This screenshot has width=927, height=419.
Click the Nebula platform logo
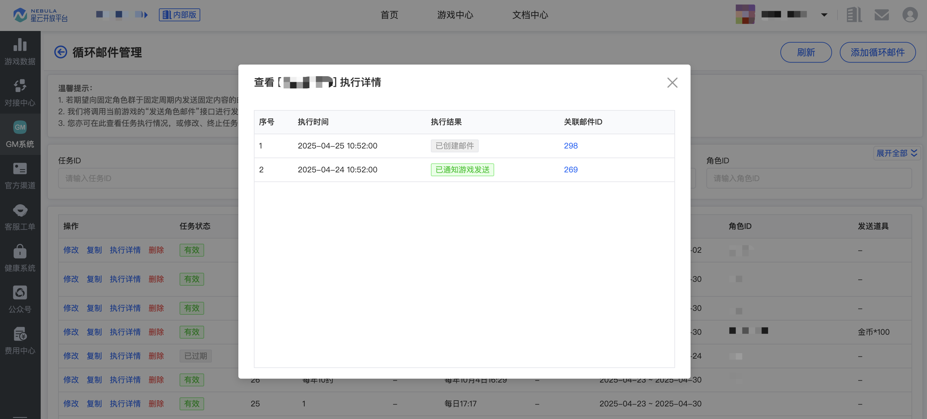pos(40,15)
